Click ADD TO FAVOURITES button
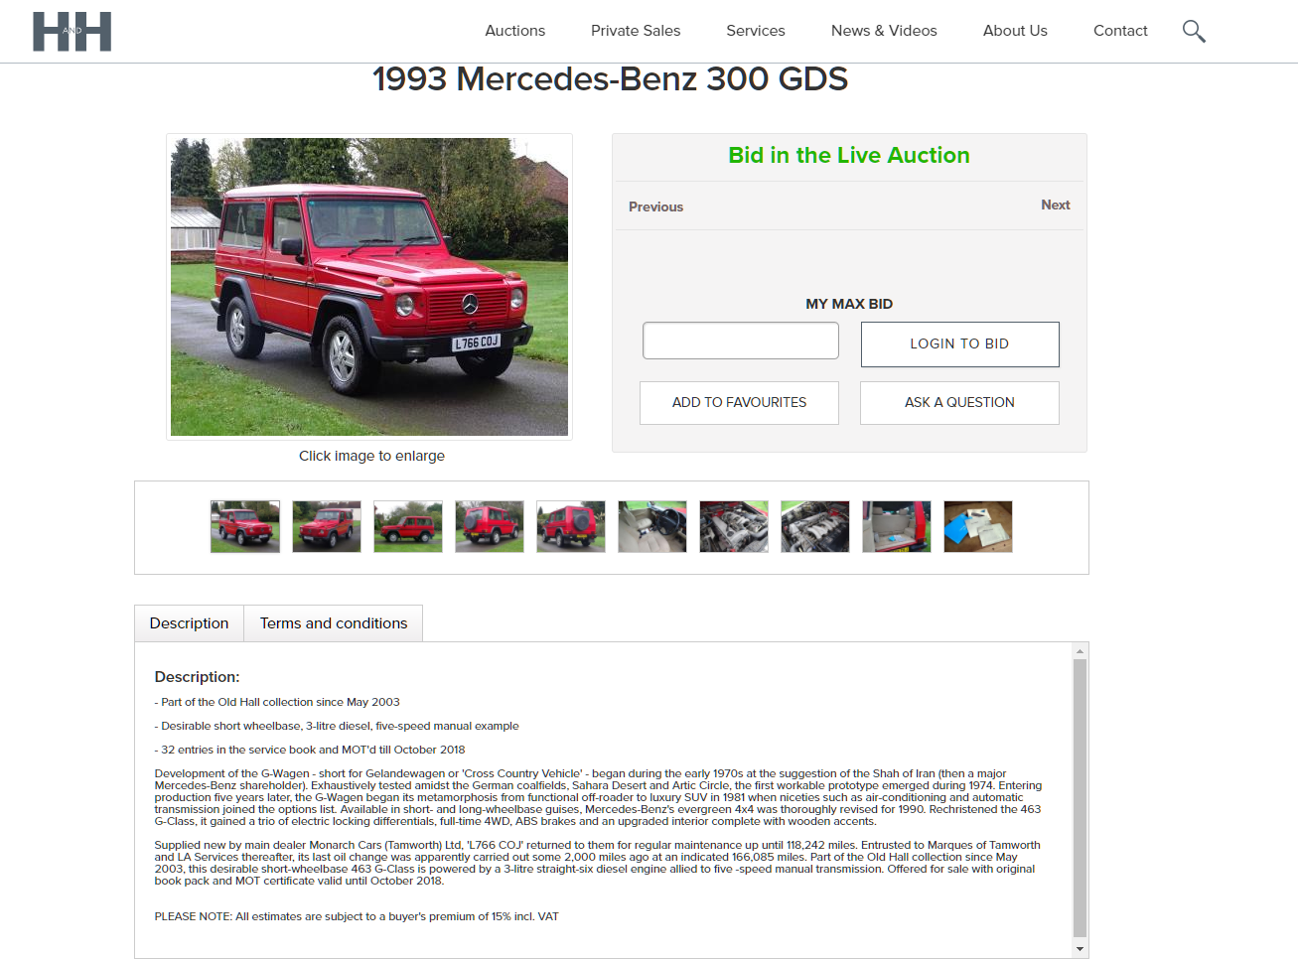Screen dimensions: 1298x960 pos(739,403)
